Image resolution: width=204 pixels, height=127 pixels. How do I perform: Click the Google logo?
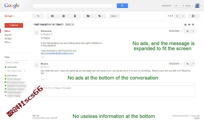(12, 6)
